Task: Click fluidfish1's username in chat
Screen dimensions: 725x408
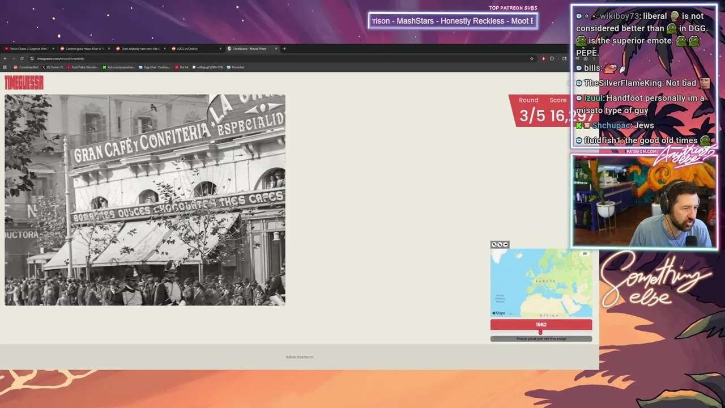Action: (x=603, y=141)
